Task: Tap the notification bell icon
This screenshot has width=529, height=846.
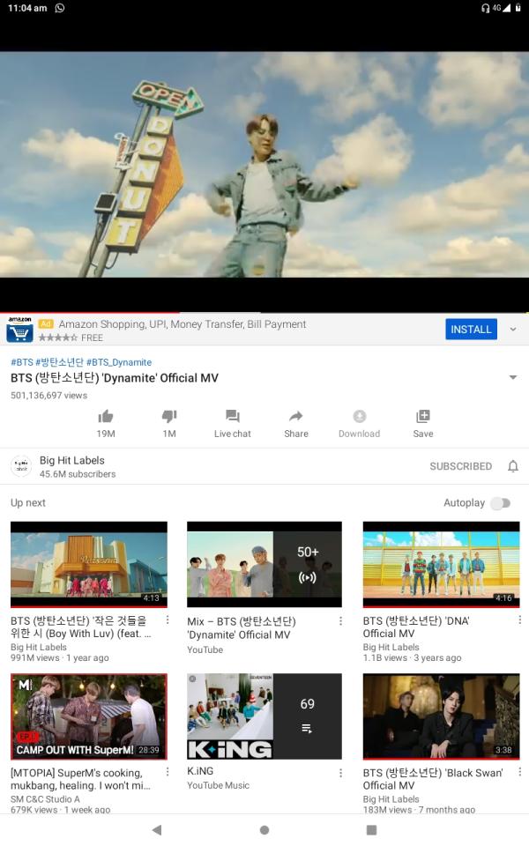Action: [513, 466]
